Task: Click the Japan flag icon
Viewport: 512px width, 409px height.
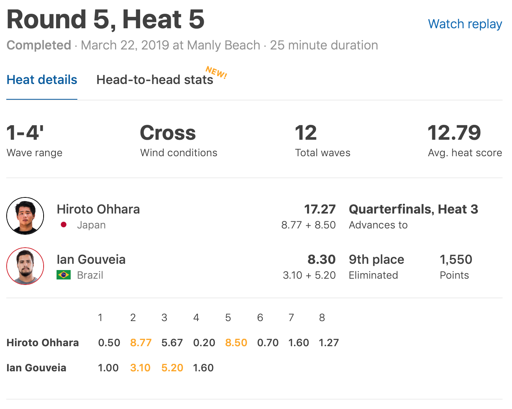Action: click(x=64, y=225)
